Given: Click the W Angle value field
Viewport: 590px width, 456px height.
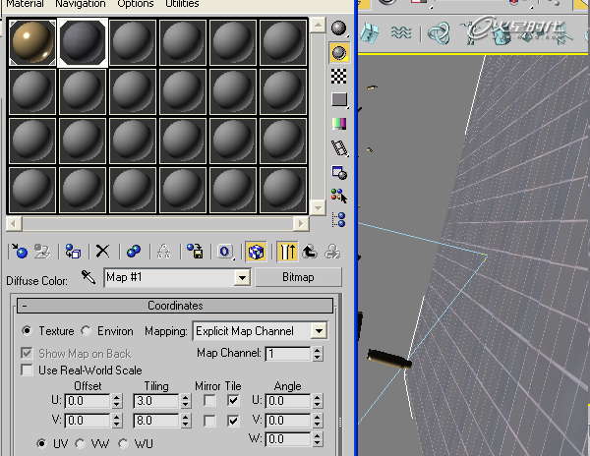Looking at the screenshot, I should pyautogui.click(x=288, y=438).
